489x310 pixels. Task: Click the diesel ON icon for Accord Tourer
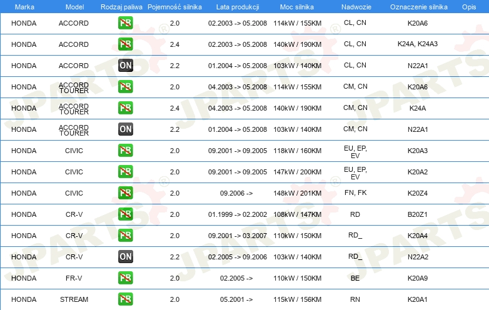pyautogui.click(x=125, y=129)
